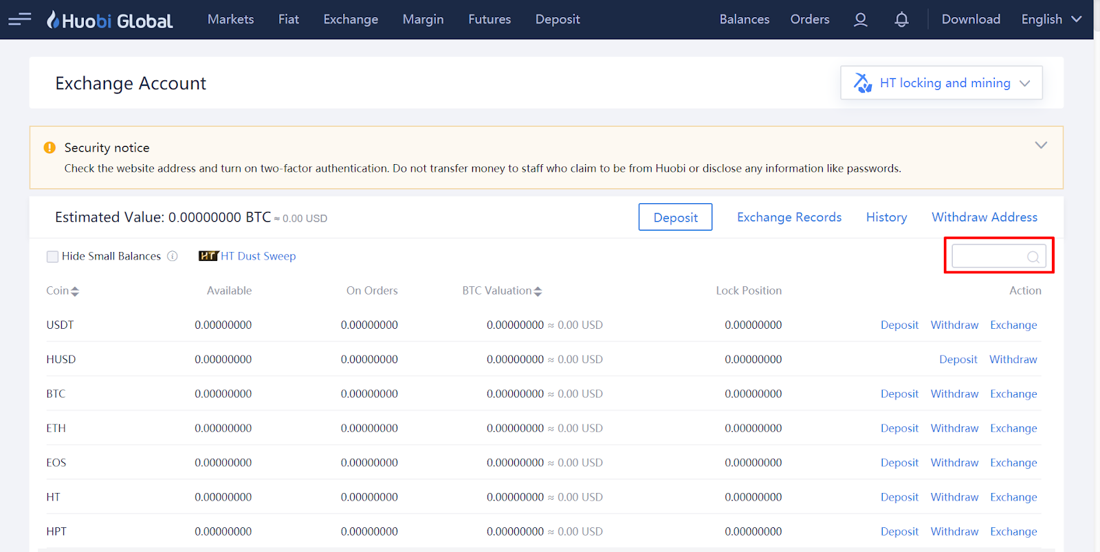The image size is (1100, 552).
Task: Open the Margin menu
Action: 423,19
